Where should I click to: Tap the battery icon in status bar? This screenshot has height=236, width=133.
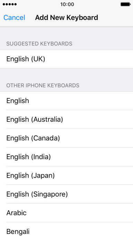(125, 4)
